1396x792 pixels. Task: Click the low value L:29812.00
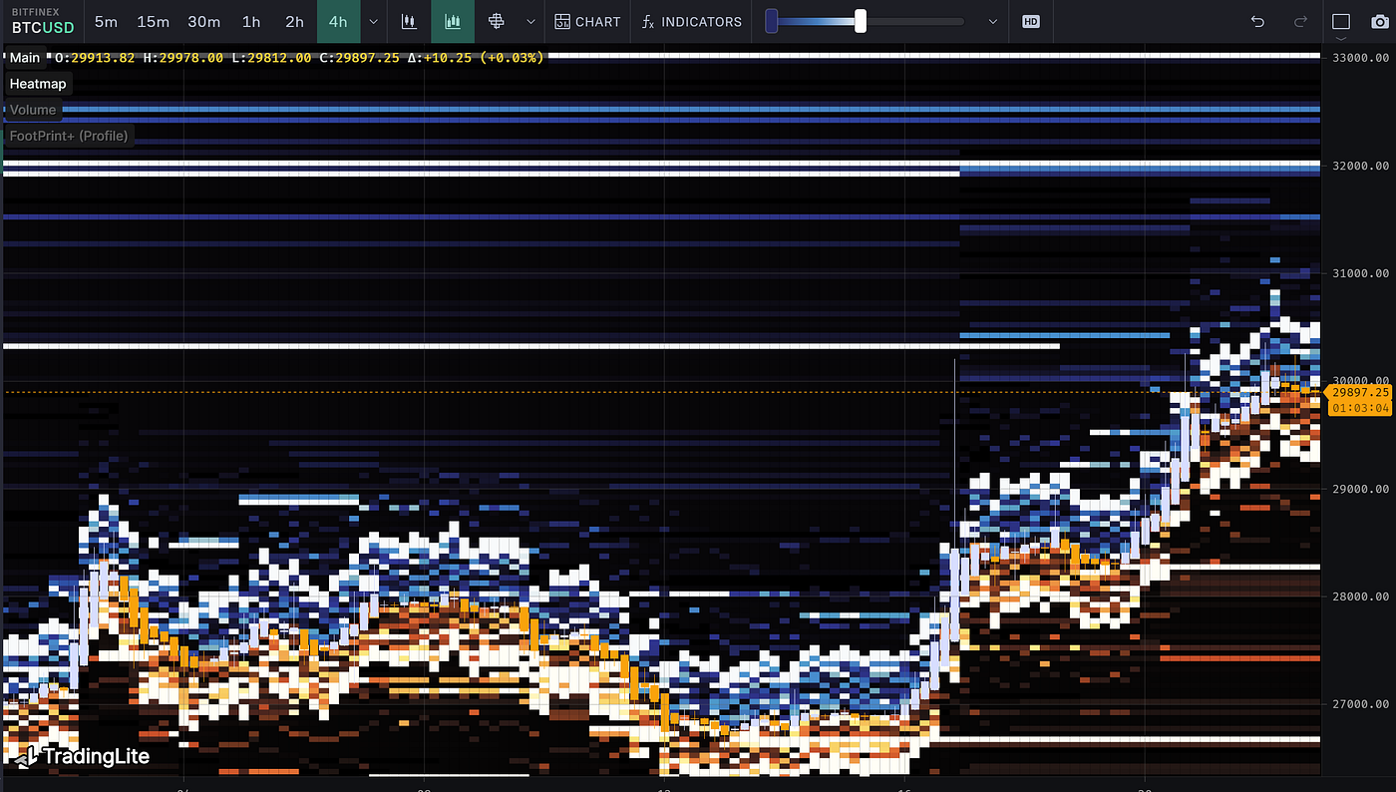tap(270, 58)
